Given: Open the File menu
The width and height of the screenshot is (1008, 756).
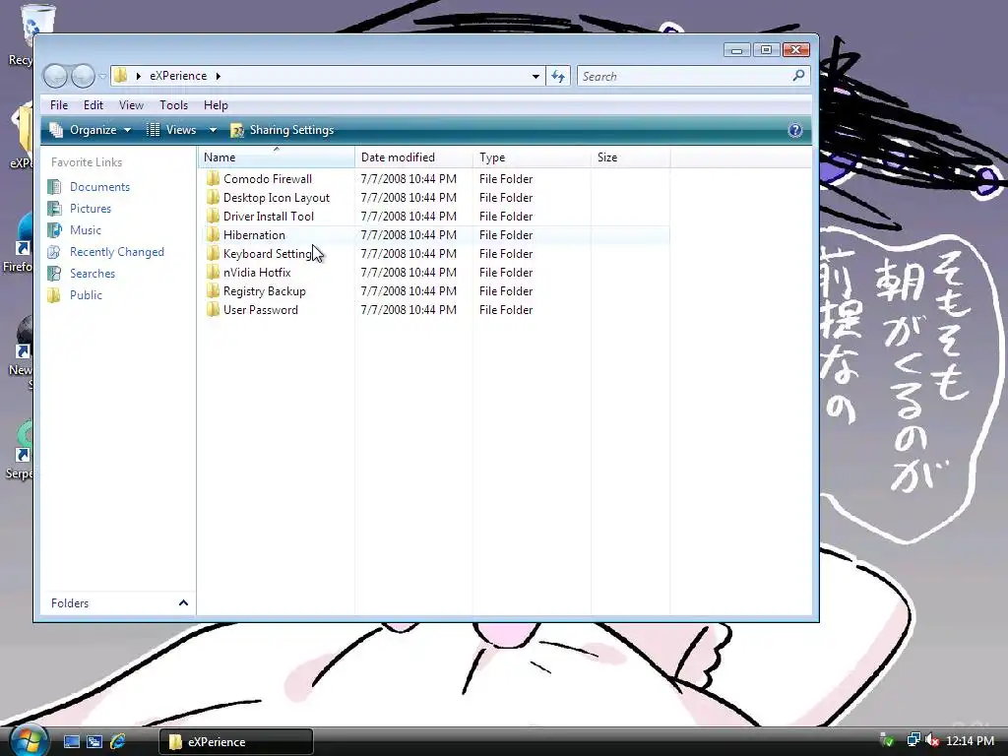Looking at the screenshot, I should click(59, 104).
